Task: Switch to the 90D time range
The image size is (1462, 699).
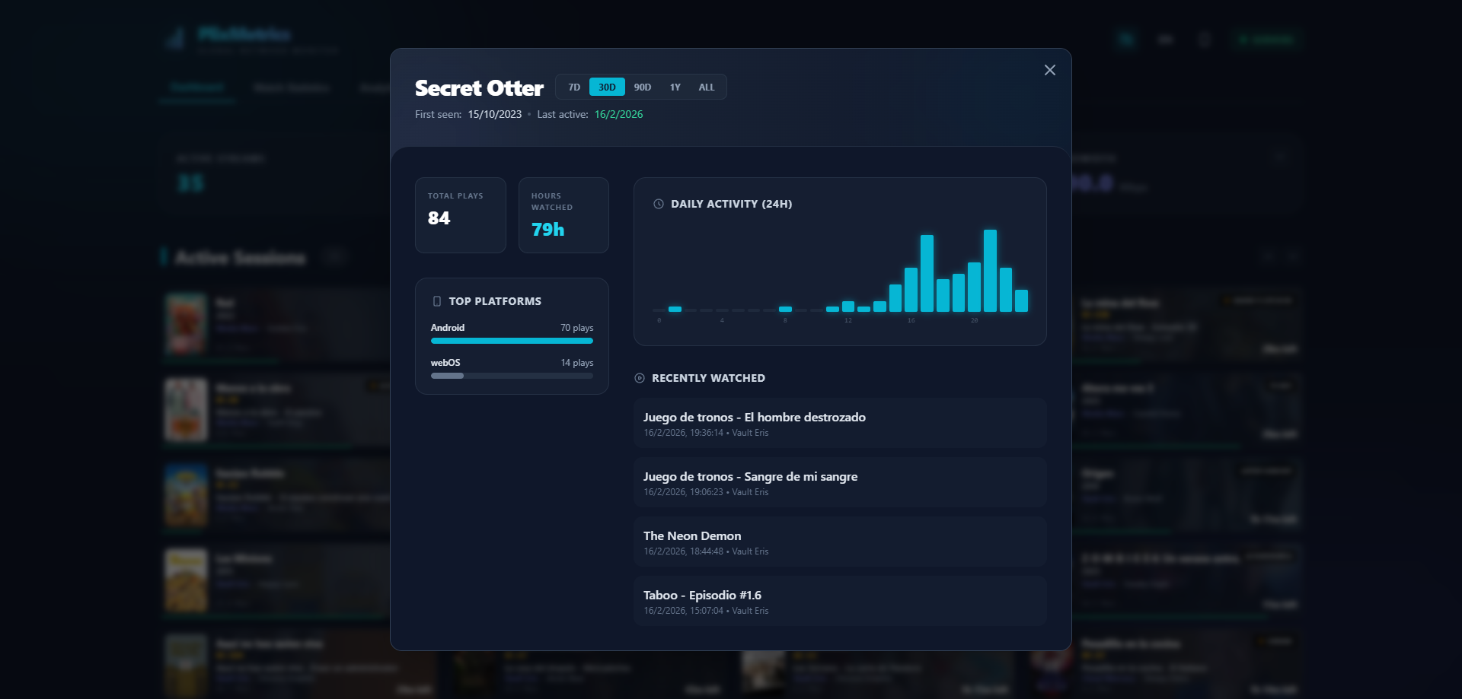Action: tap(643, 87)
